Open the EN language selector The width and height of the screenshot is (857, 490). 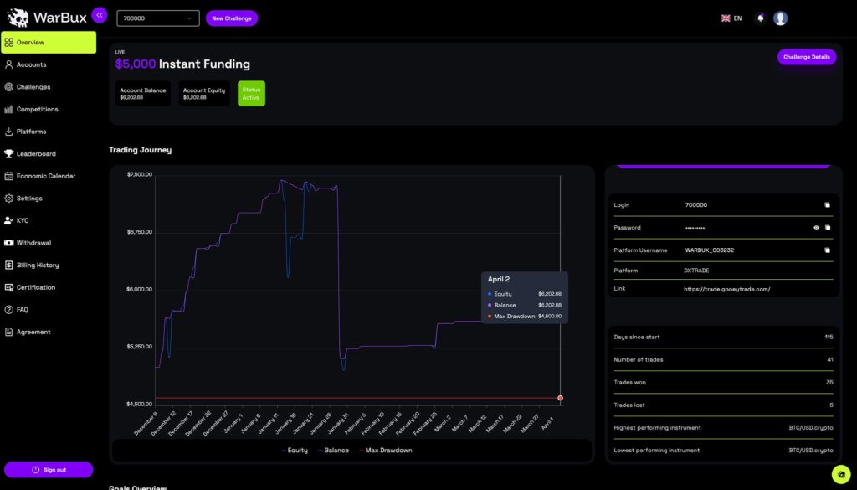pos(731,17)
